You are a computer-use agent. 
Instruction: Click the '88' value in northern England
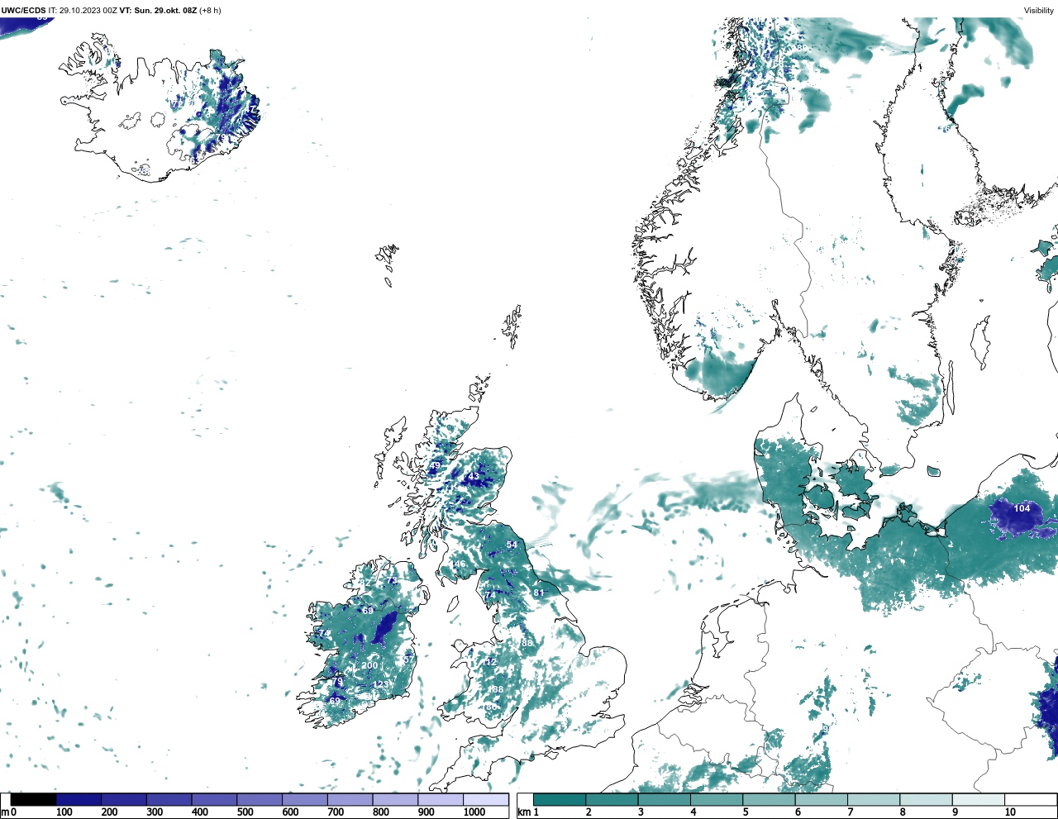(x=527, y=643)
